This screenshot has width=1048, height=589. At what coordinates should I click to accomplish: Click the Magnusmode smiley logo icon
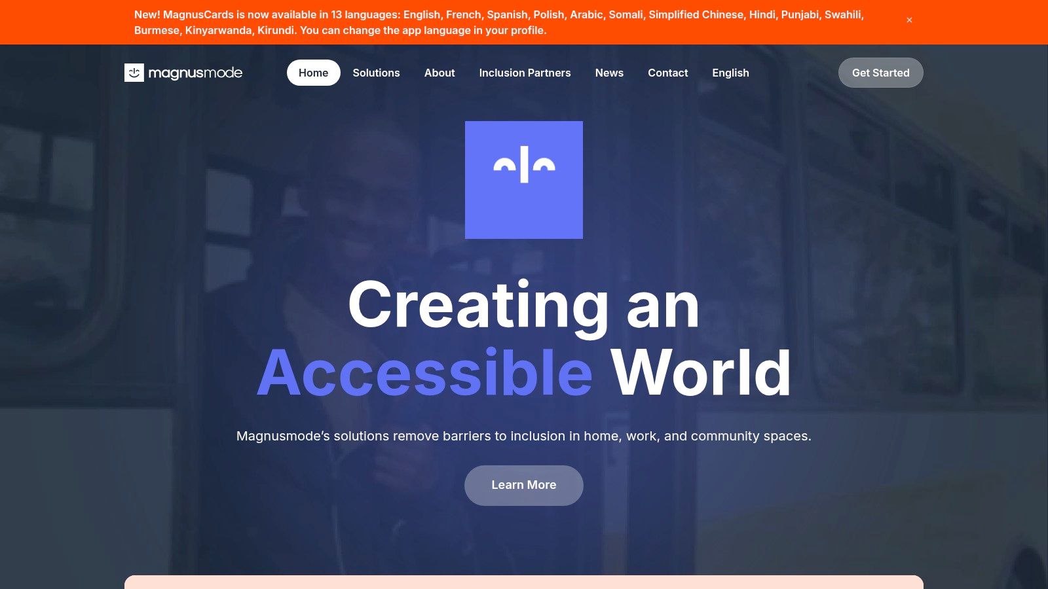134,73
